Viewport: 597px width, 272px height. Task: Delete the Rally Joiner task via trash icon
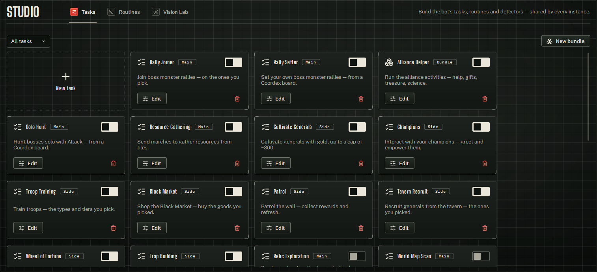(x=237, y=99)
